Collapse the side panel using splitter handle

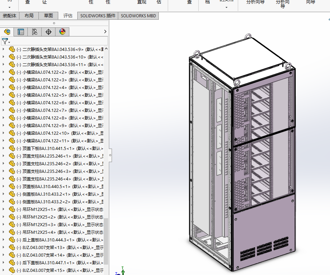click(110, 155)
